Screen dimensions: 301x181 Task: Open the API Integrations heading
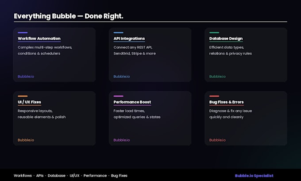129,39
